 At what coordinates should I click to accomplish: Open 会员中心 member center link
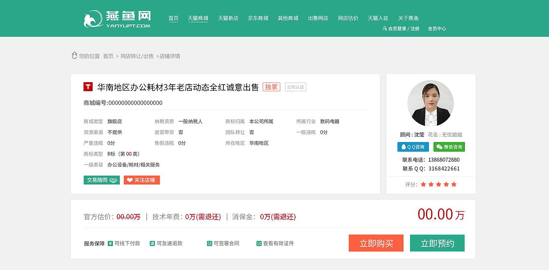[437, 29]
